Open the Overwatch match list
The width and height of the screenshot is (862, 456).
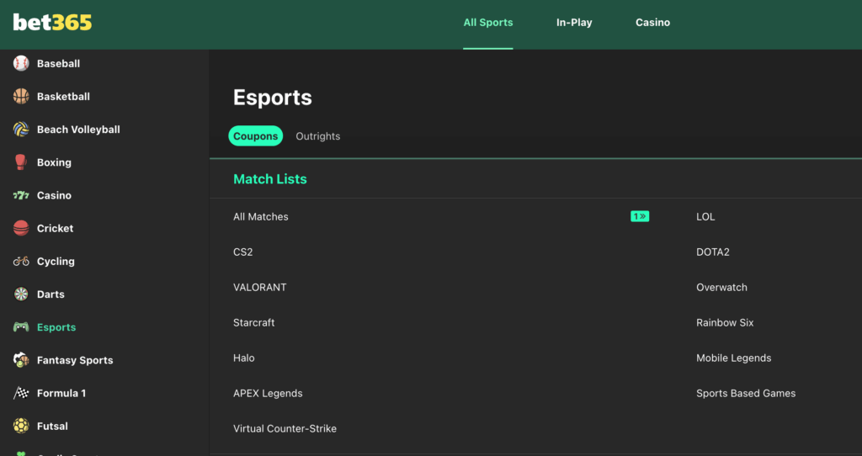tap(721, 287)
